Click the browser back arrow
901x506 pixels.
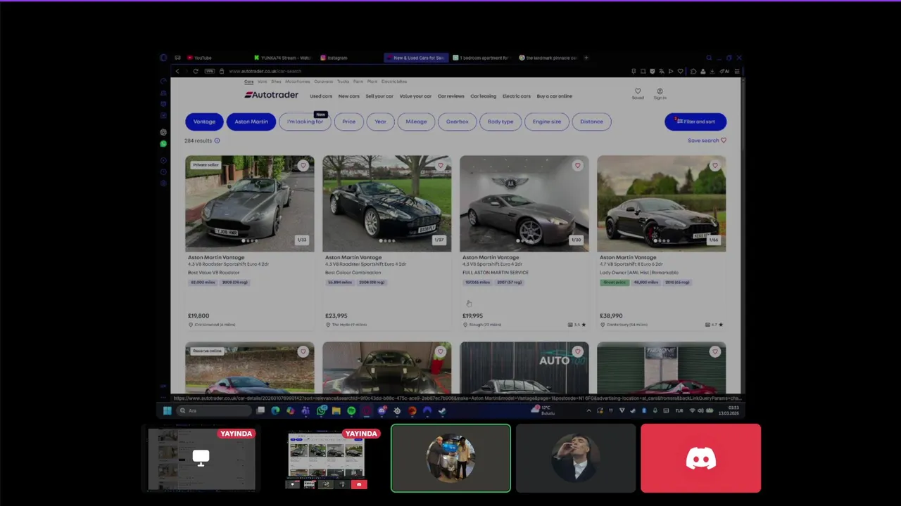click(177, 71)
